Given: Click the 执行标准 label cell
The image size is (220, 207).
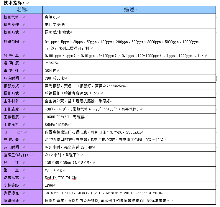Looking at the screenshot, I should [x=22, y=193].
